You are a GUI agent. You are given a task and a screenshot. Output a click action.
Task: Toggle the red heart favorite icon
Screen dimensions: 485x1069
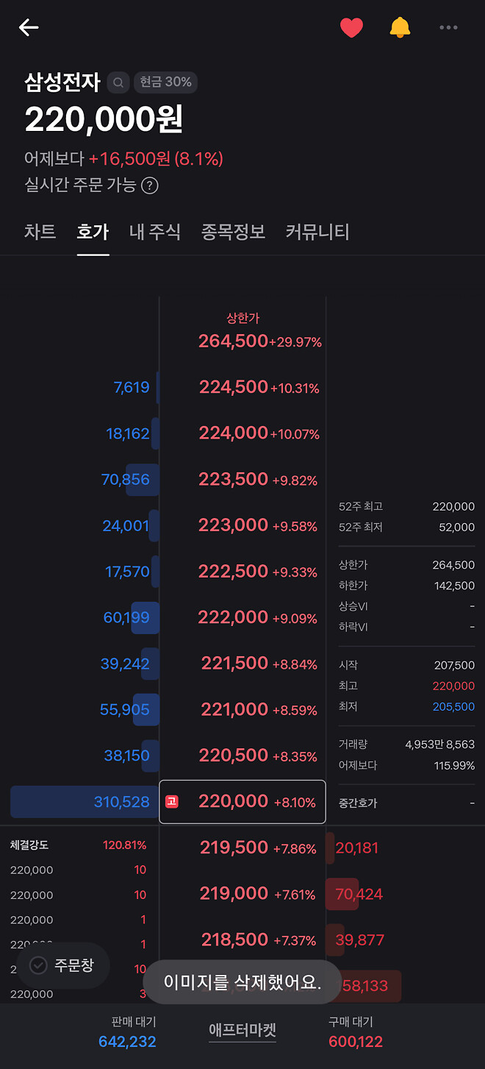(351, 28)
